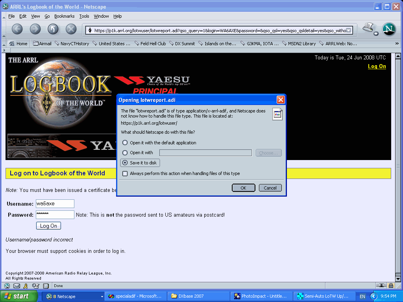Expand the URL bar history dropdown
This screenshot has width=403, height=302.
[x=349, y=31]
